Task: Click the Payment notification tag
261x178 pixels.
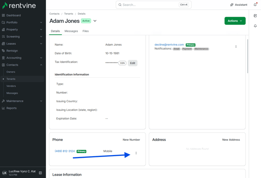Action: 187,49
